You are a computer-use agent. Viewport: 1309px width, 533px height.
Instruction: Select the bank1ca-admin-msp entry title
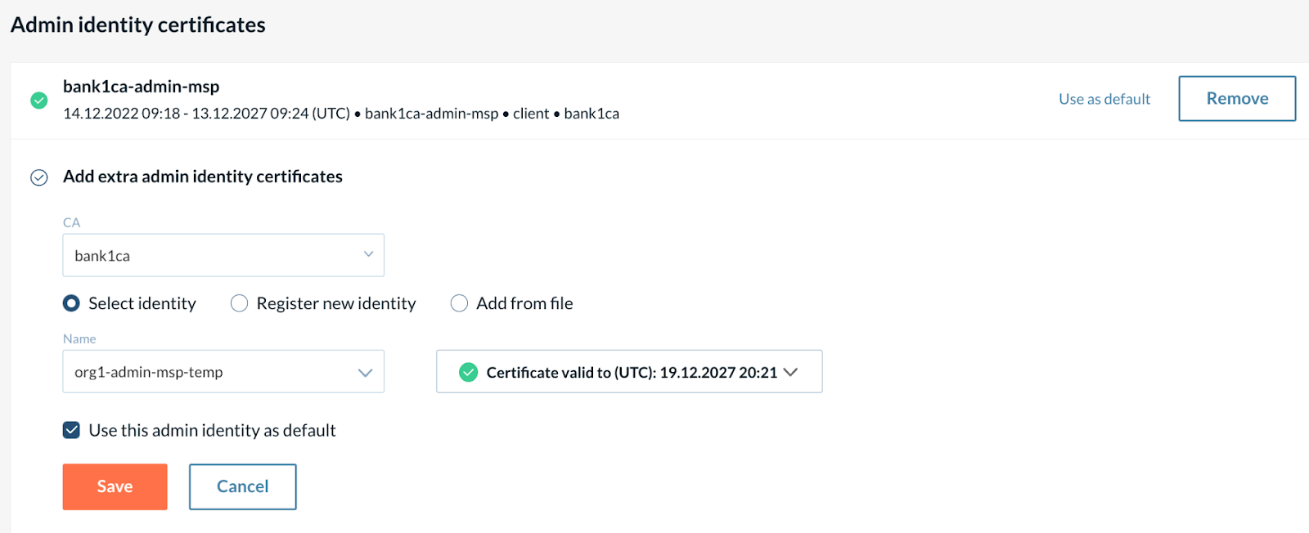point(141,85)
